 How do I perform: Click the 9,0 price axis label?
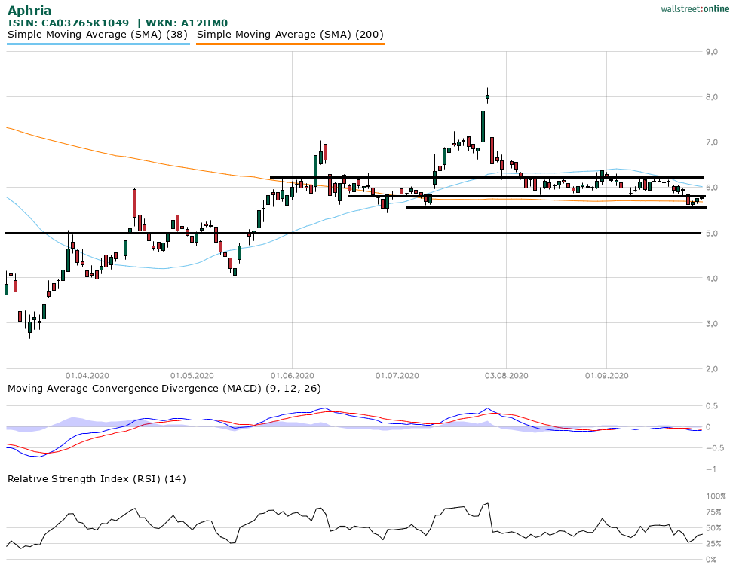coord(710,52)
